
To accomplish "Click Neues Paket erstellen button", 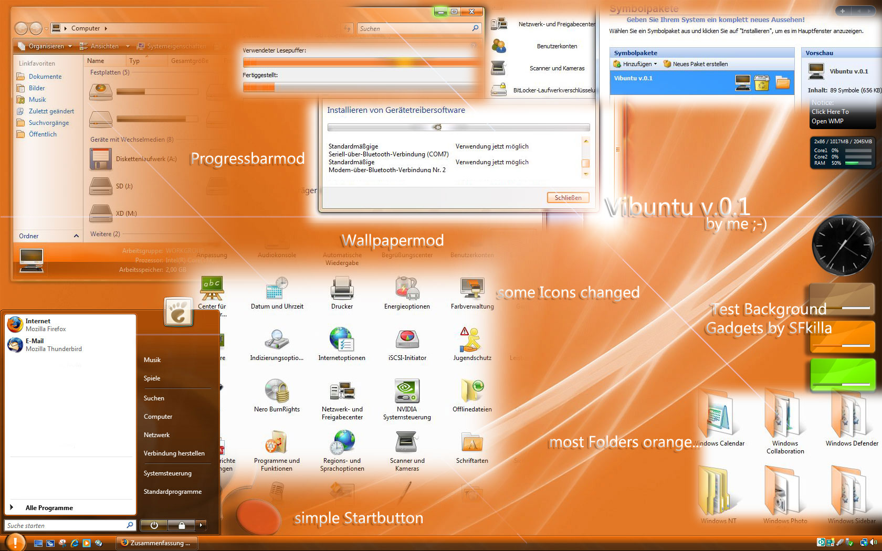I will [x=696, y=64].
